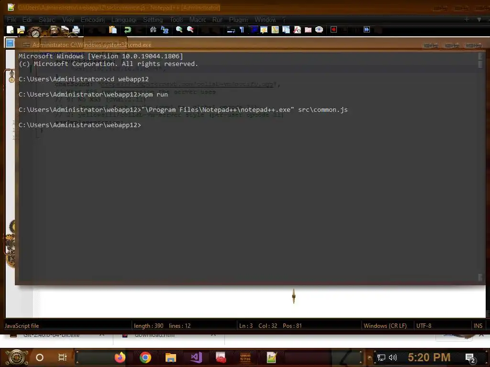Image resolution: width=490 pixels, height=367 pixels.
Task: Click the 'src\common.js' text in cmd
Action: [323, 109]
